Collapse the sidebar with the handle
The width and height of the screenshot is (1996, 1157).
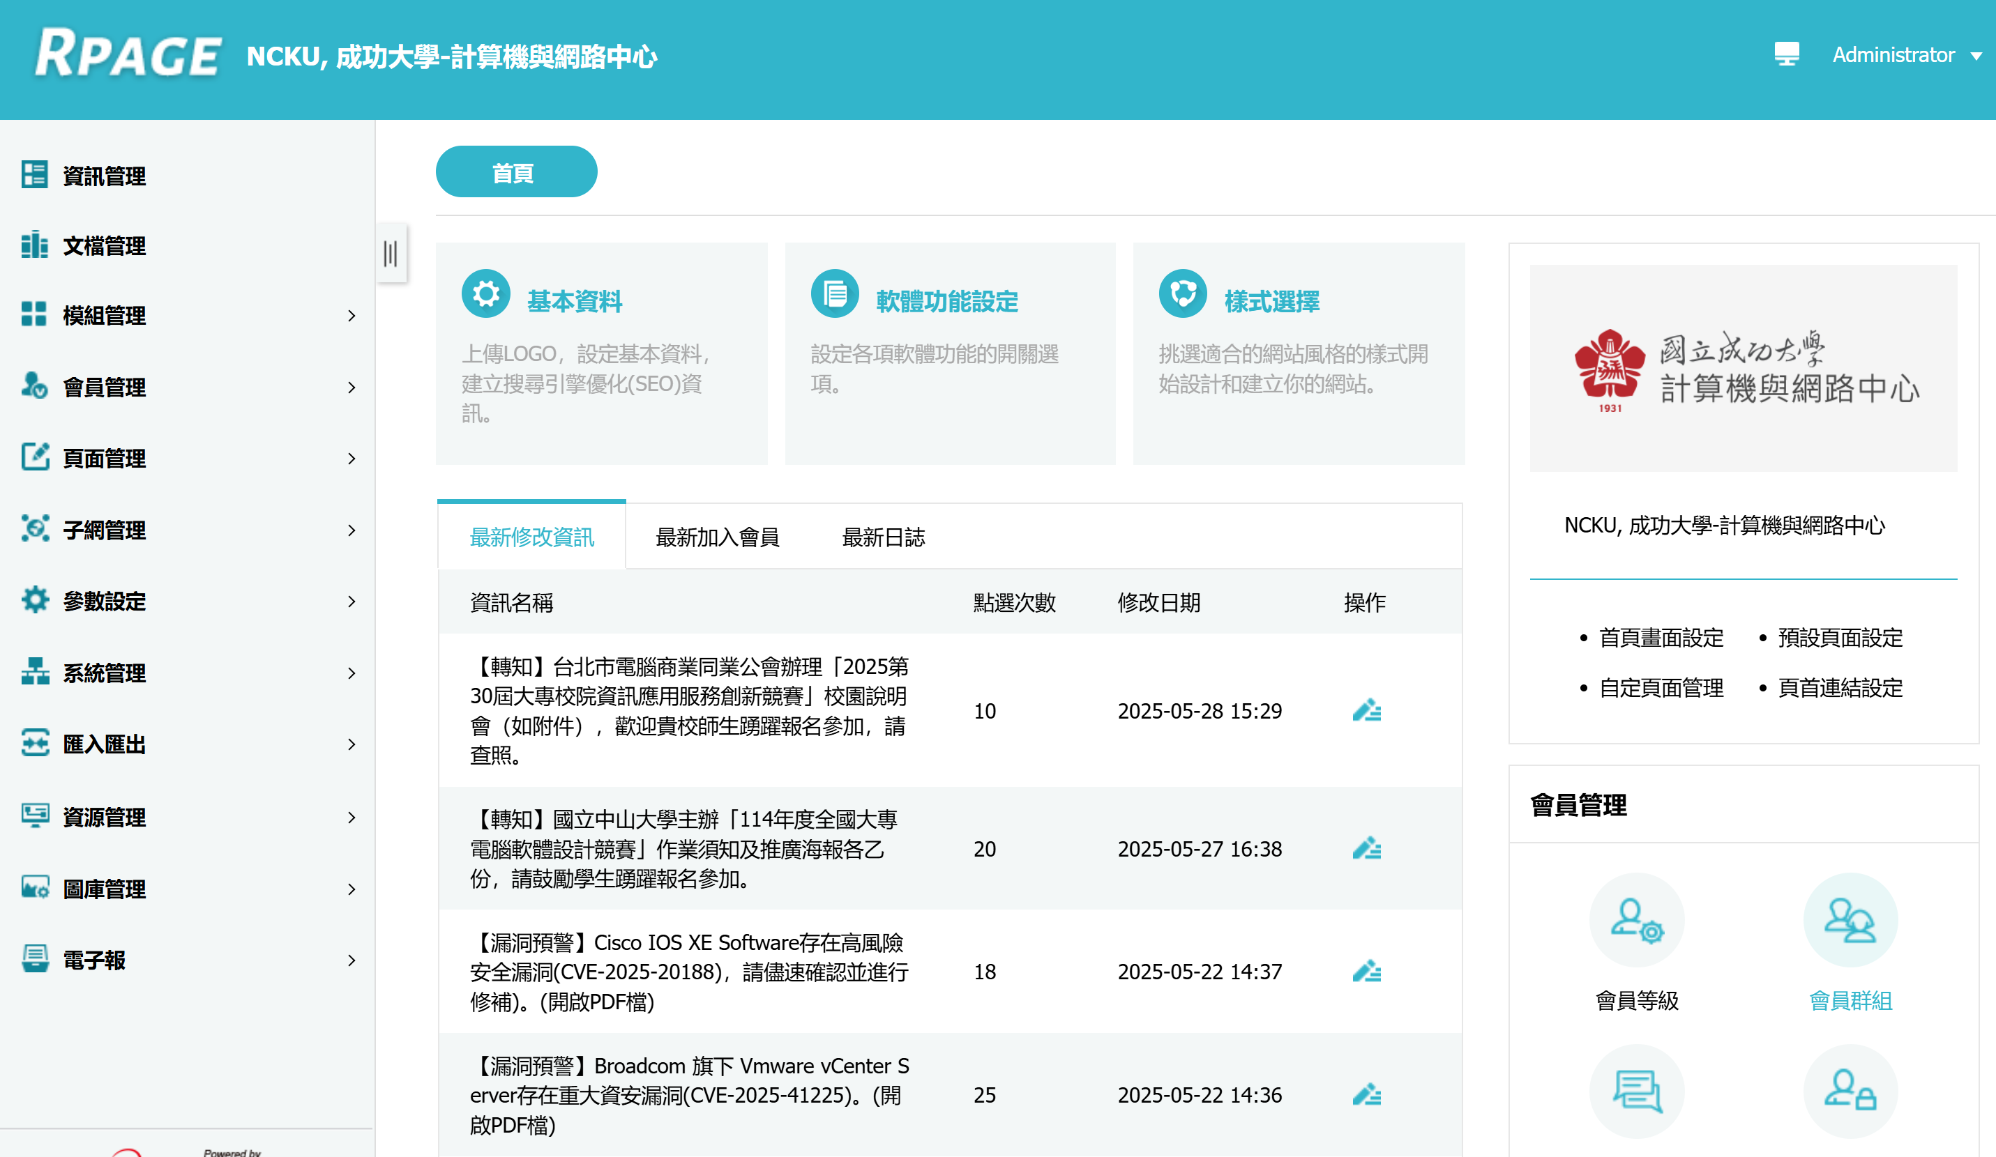pyautogui.click(x=391, y=254)
